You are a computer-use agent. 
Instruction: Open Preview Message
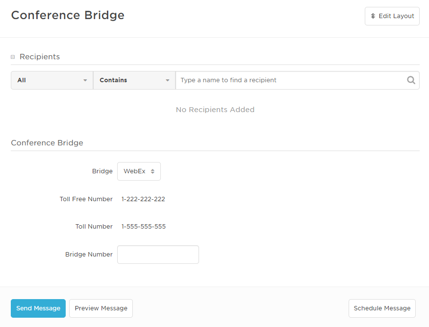(x=101, y=308)
